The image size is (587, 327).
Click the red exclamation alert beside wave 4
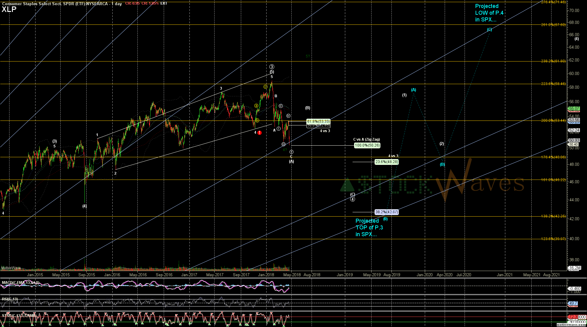click(260, 133)
